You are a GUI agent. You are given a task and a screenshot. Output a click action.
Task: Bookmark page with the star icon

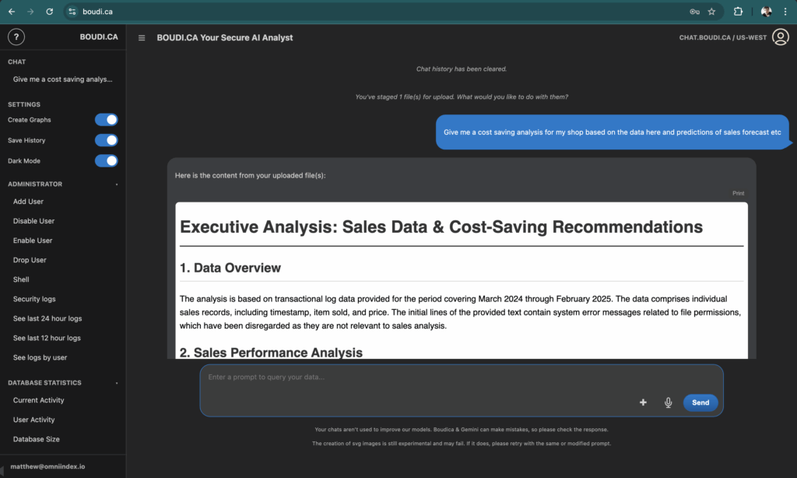[x=711, y=12]
